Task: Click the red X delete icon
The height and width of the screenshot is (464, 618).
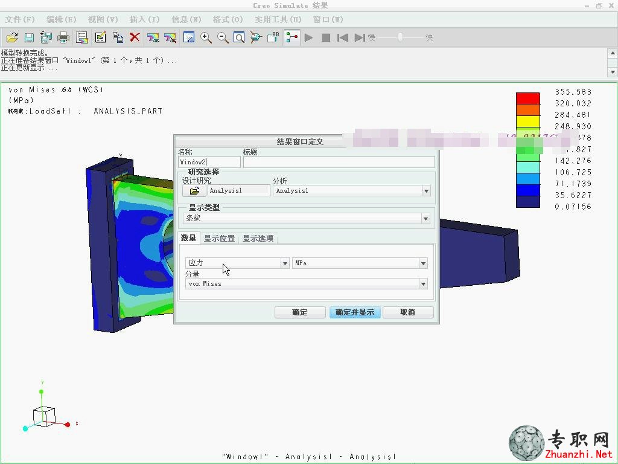Action: pyautogui.click(x=135, y=37)
